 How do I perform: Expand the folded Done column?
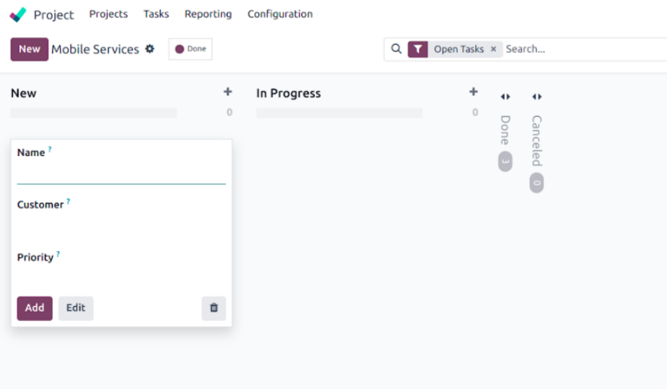(x=505, y=97)
